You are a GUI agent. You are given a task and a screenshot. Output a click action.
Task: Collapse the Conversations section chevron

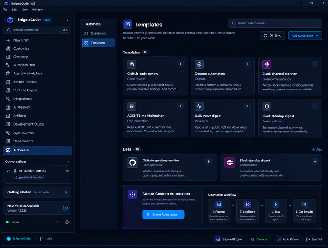68,161
